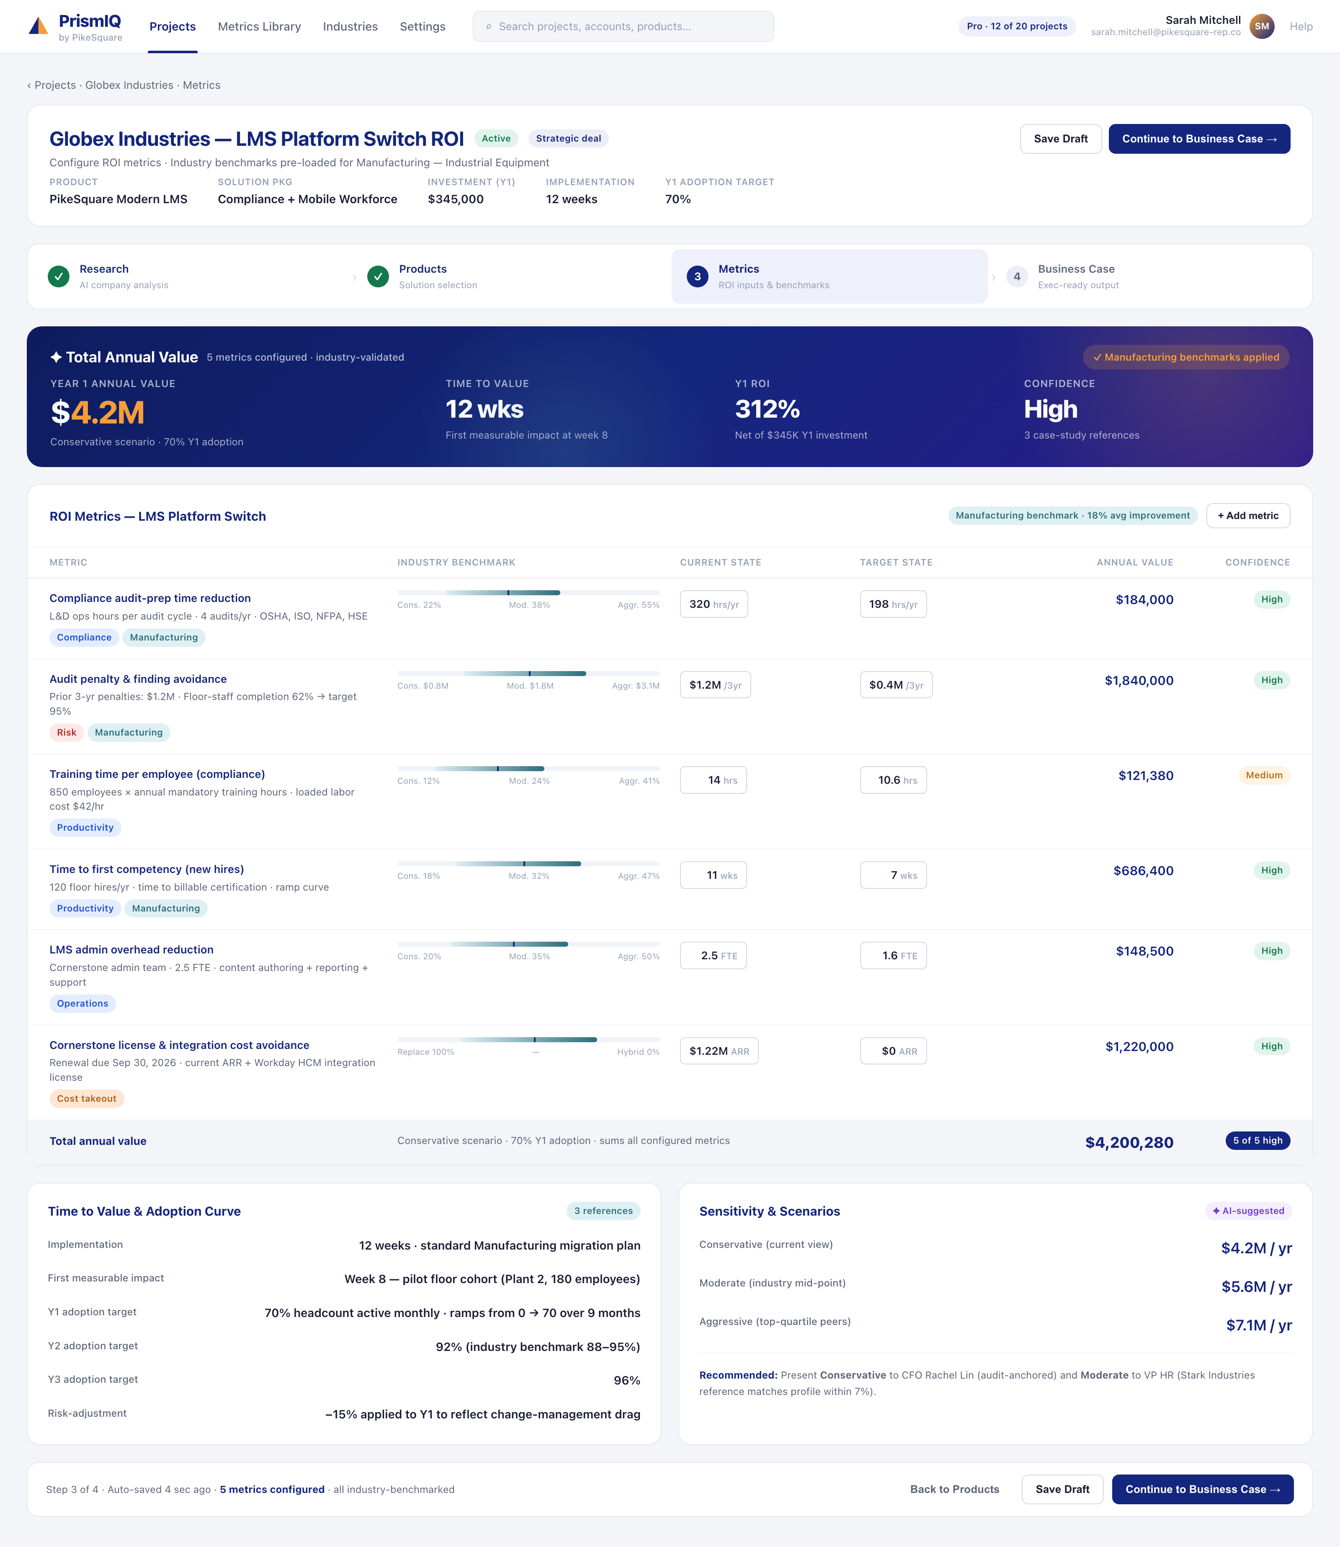Edit the $0.4M /3yr target state field

tap(896, 685)
